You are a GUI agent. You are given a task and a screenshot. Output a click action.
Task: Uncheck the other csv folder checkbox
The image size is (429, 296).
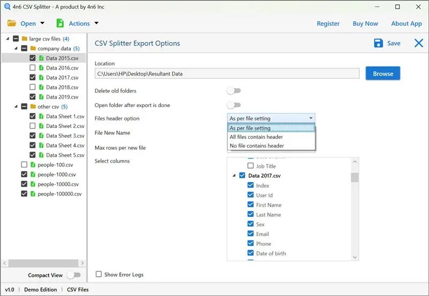pos(24,107)
